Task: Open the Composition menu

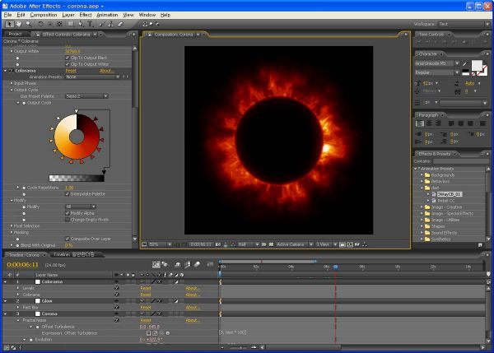Action: click(44, 15)
